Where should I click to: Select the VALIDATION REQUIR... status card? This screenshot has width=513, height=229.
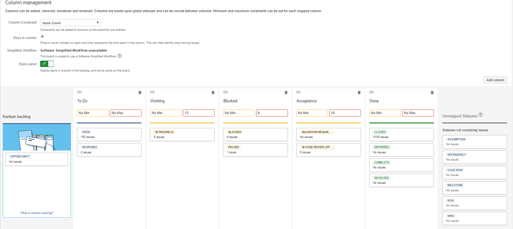[329, 135]
